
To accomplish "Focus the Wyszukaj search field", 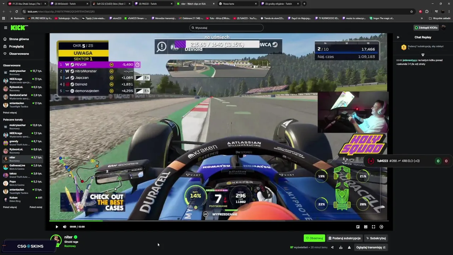I will 226,28.
